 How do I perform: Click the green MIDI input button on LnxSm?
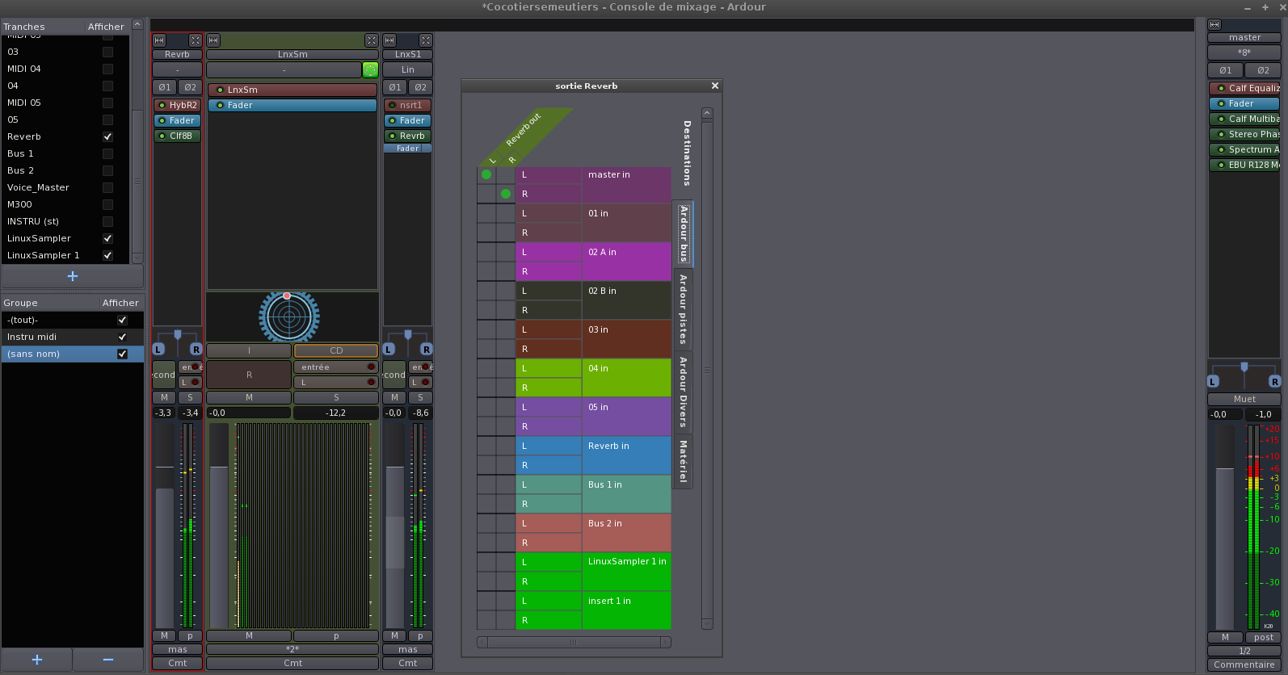(x=370, y=70)
